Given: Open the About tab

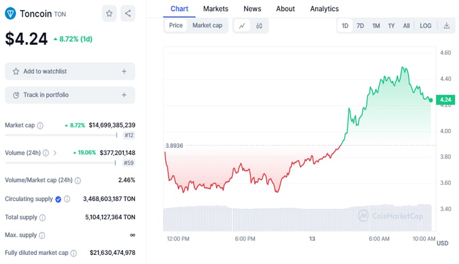Looking at the screenshot, I should (285, 9).
